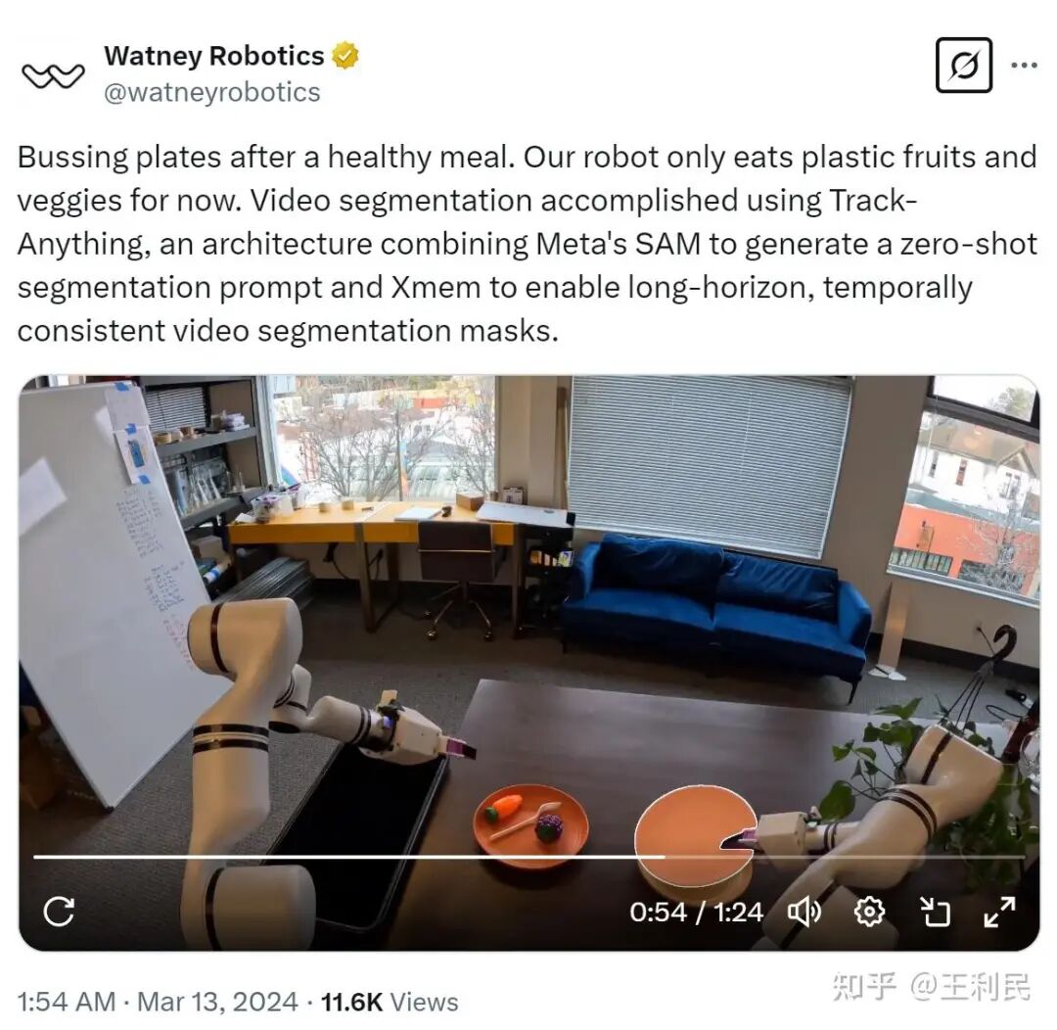Toggle picture-in-picture mode icon

tap(935, 912)
